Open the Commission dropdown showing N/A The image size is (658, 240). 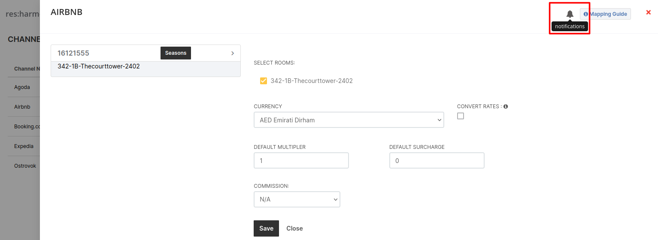tap(297, 199)
